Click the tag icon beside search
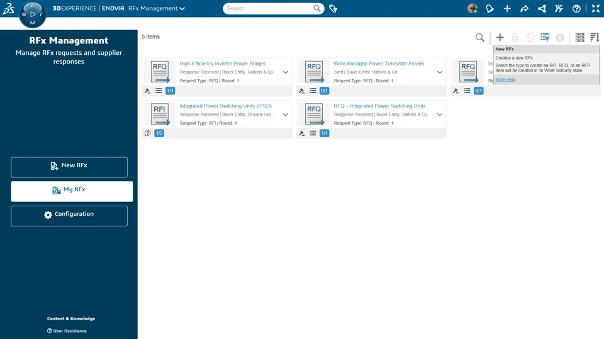The height and width of the screenshot is (339, 604). point(333,8)
